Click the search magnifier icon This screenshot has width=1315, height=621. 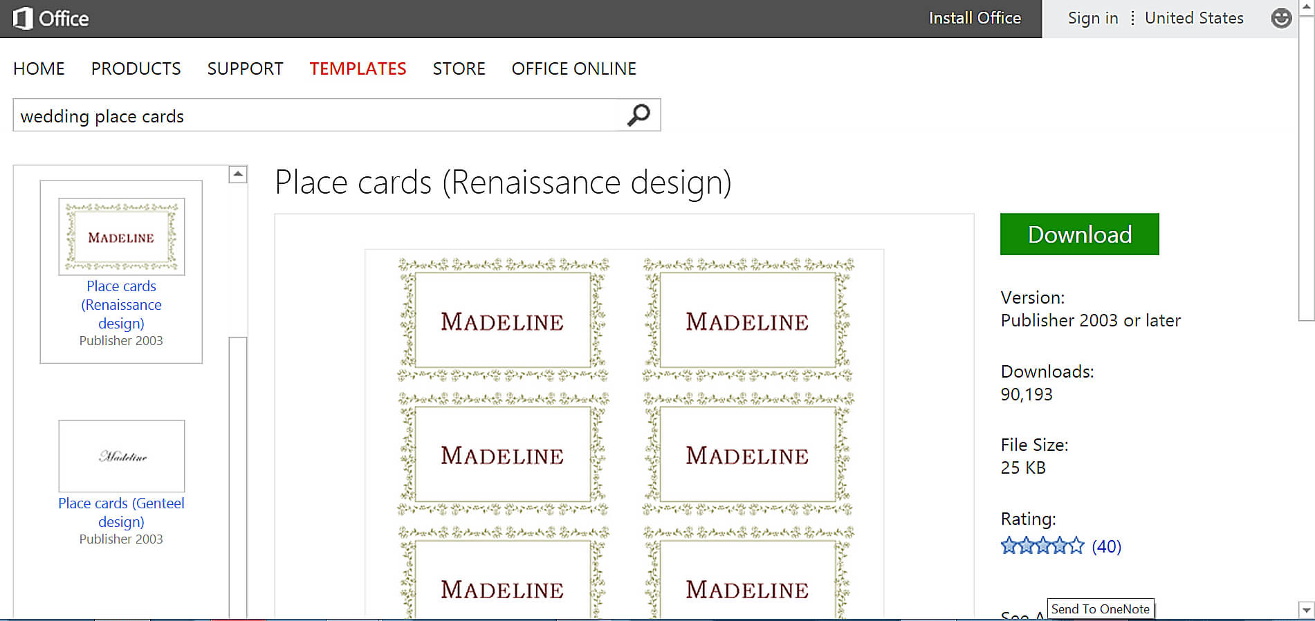point(638,115)
